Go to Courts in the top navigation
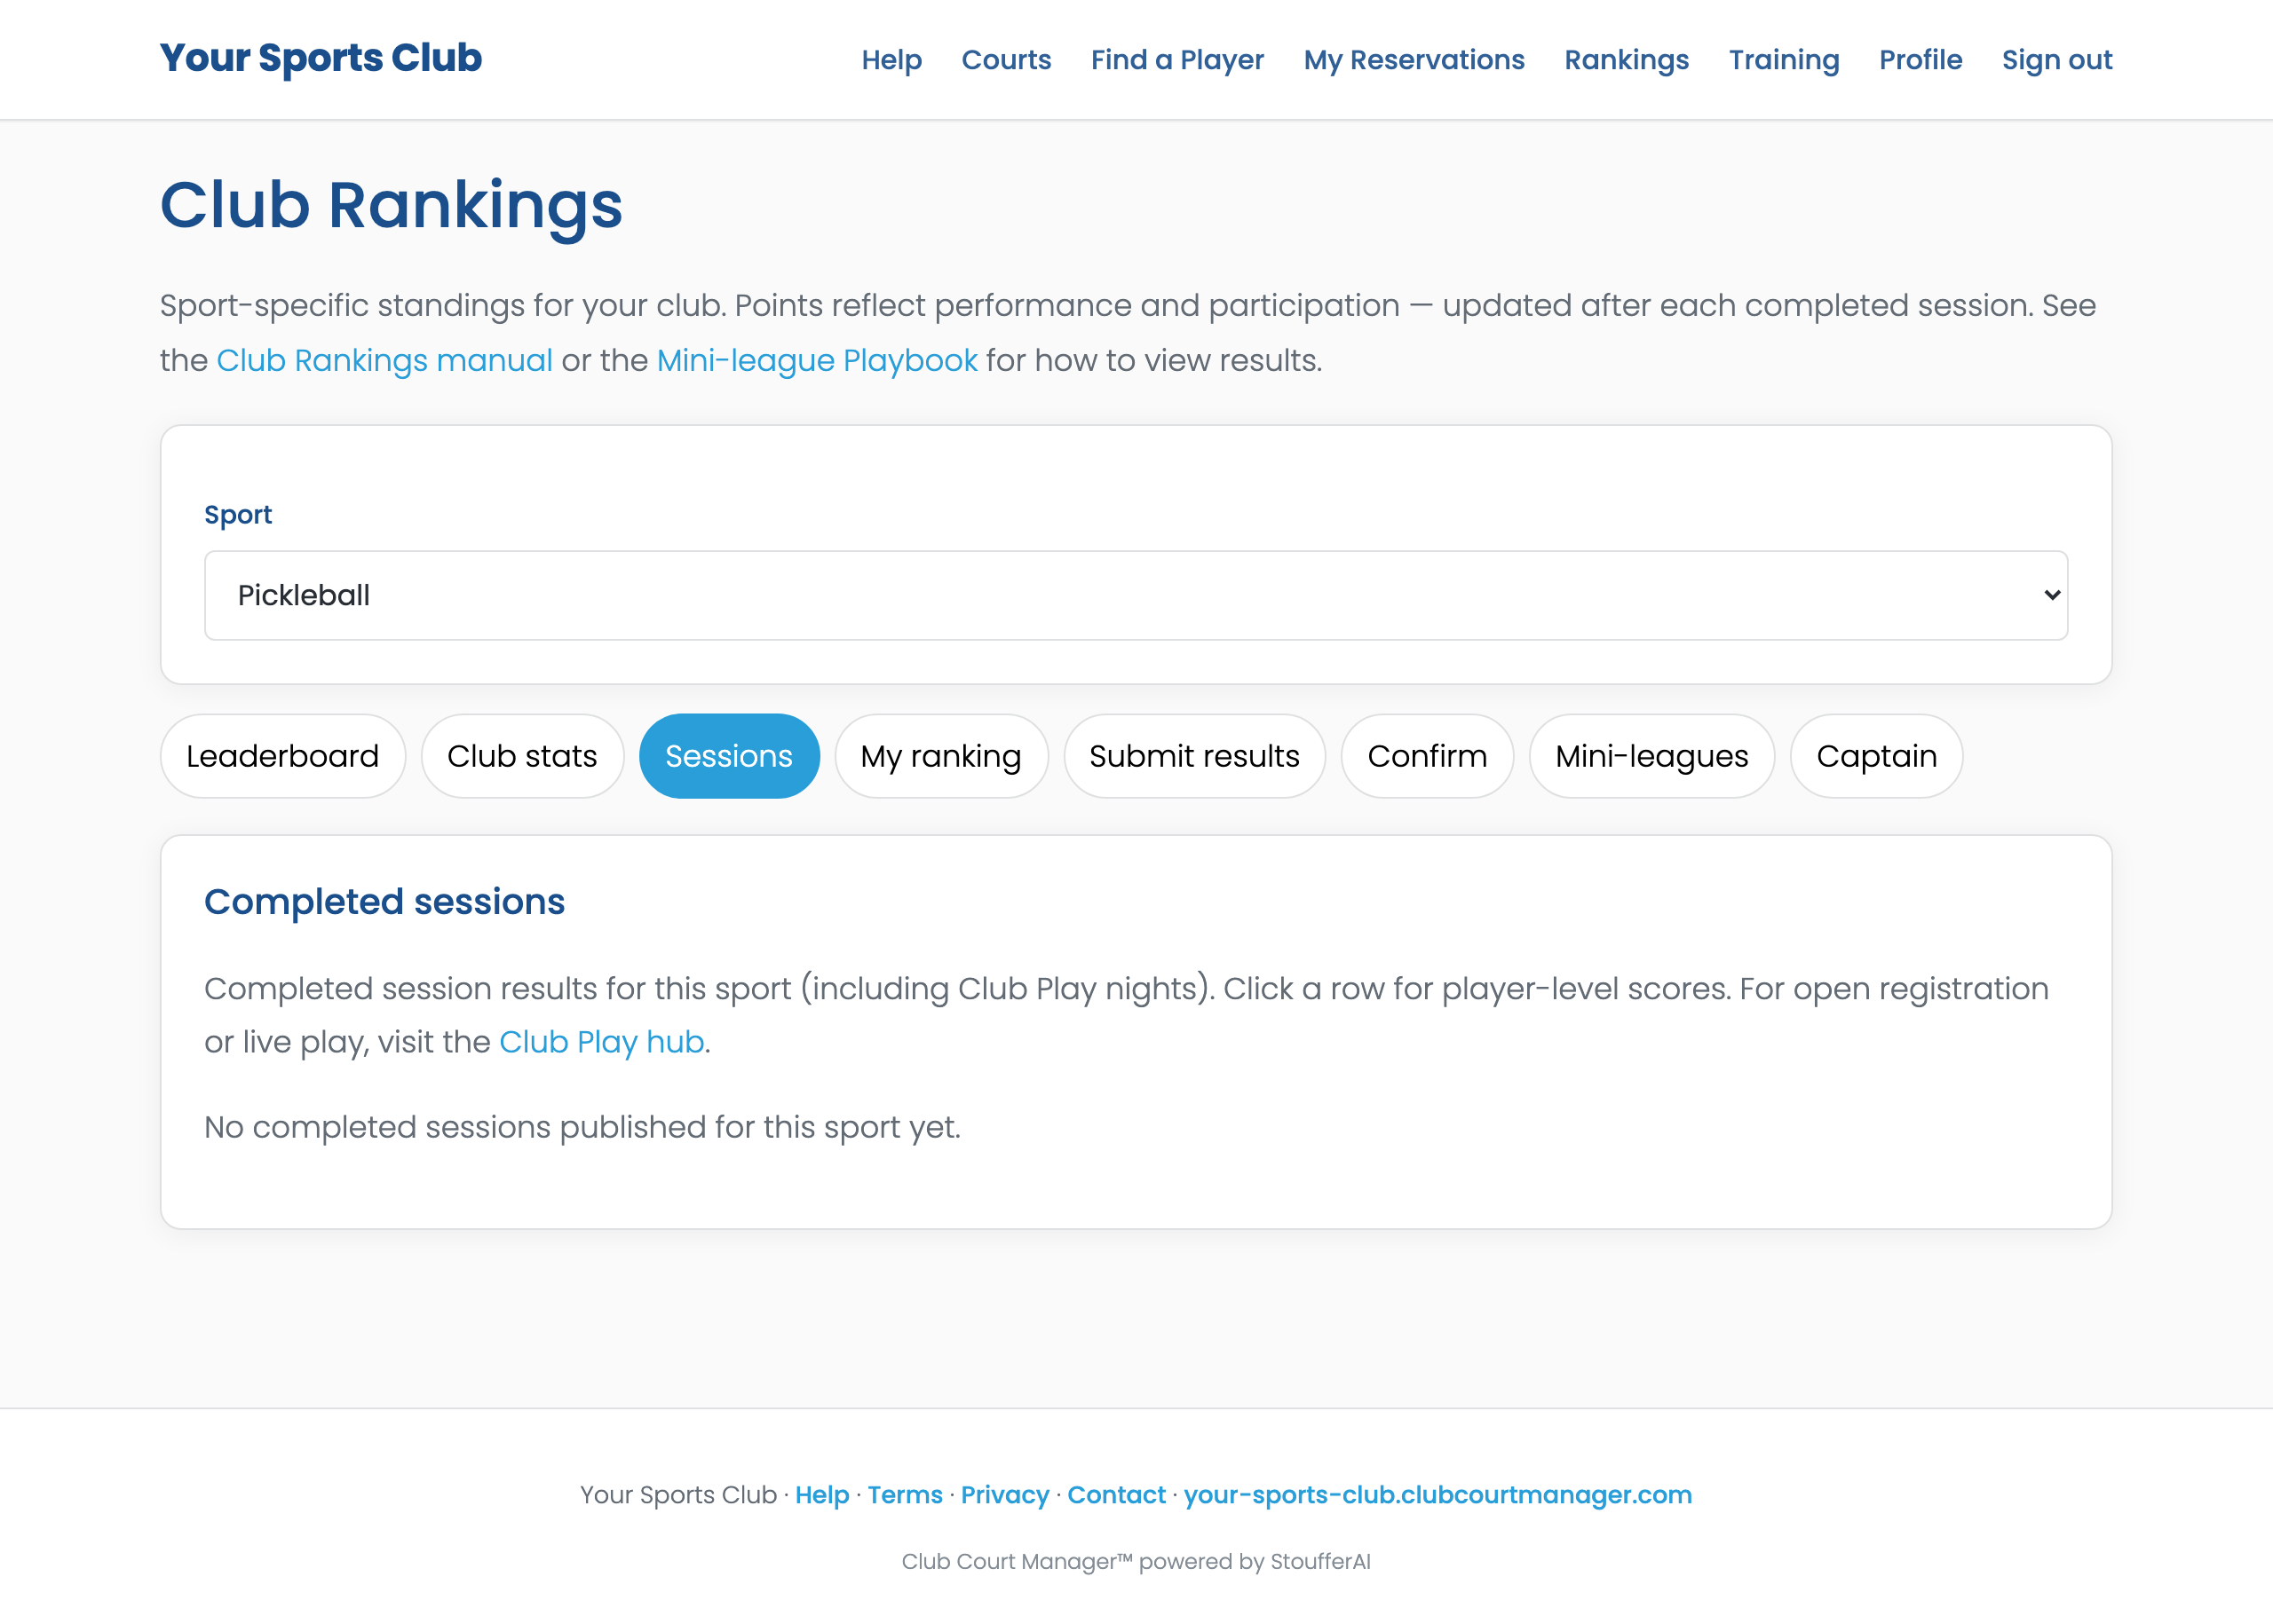2273x1624 pixels. [1005, 60]
